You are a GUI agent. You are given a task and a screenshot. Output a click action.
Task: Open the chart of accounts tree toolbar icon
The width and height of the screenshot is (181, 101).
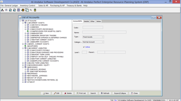coord(2,10)
